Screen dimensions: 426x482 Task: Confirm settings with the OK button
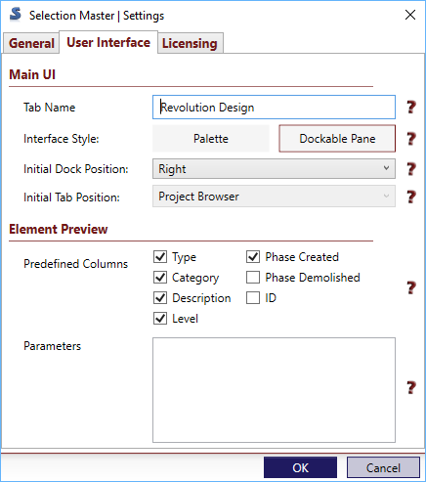click(x=300, y=467)
